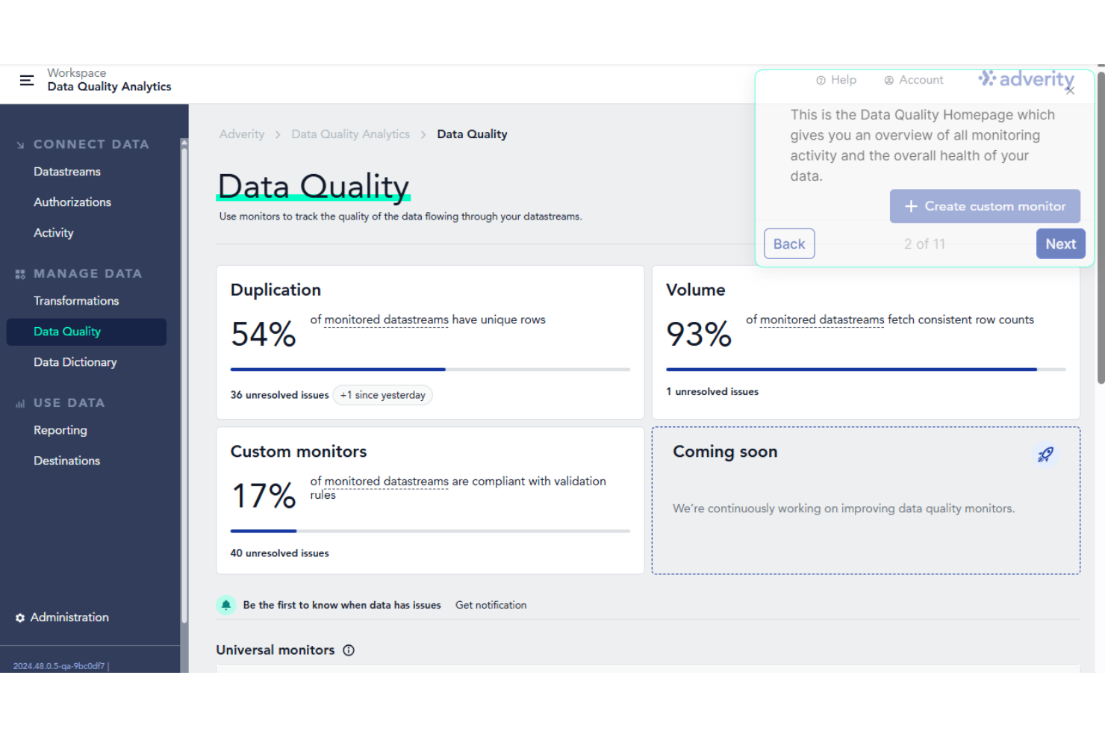The width and height of the screenshot is (1105, 737).
Task: Click the Adverity logo
Action: click(1026, 78)
